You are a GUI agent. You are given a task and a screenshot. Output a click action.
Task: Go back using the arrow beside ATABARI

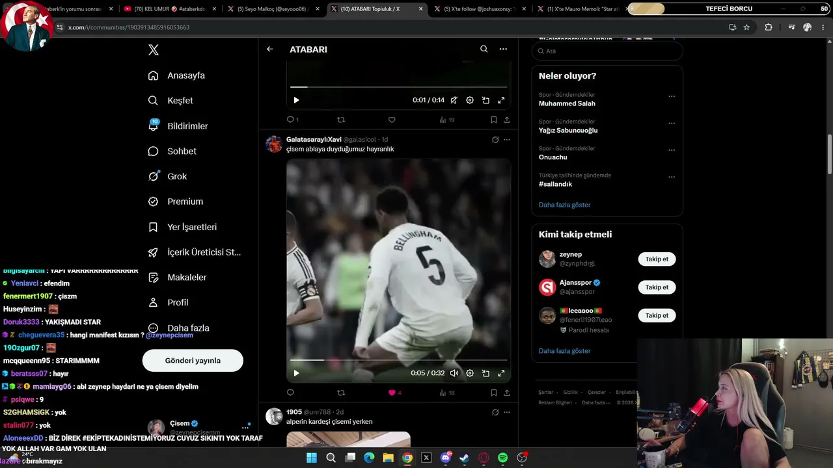(x=270, y=49)
